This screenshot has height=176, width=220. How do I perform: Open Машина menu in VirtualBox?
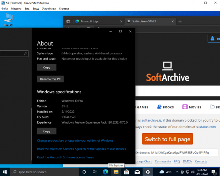[x=16, y=8]
